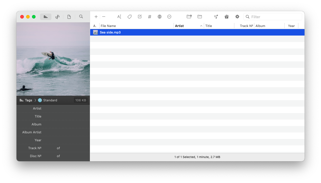Sort by the Title column
Viewport: 321px width, 183px height.
pyautogui.click(x=219, y=26)
